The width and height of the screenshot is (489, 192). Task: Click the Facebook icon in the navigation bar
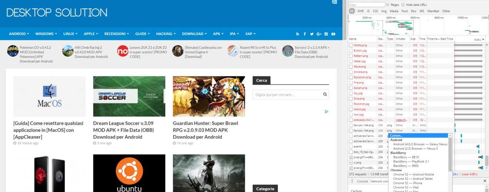(x=305, y=34)
